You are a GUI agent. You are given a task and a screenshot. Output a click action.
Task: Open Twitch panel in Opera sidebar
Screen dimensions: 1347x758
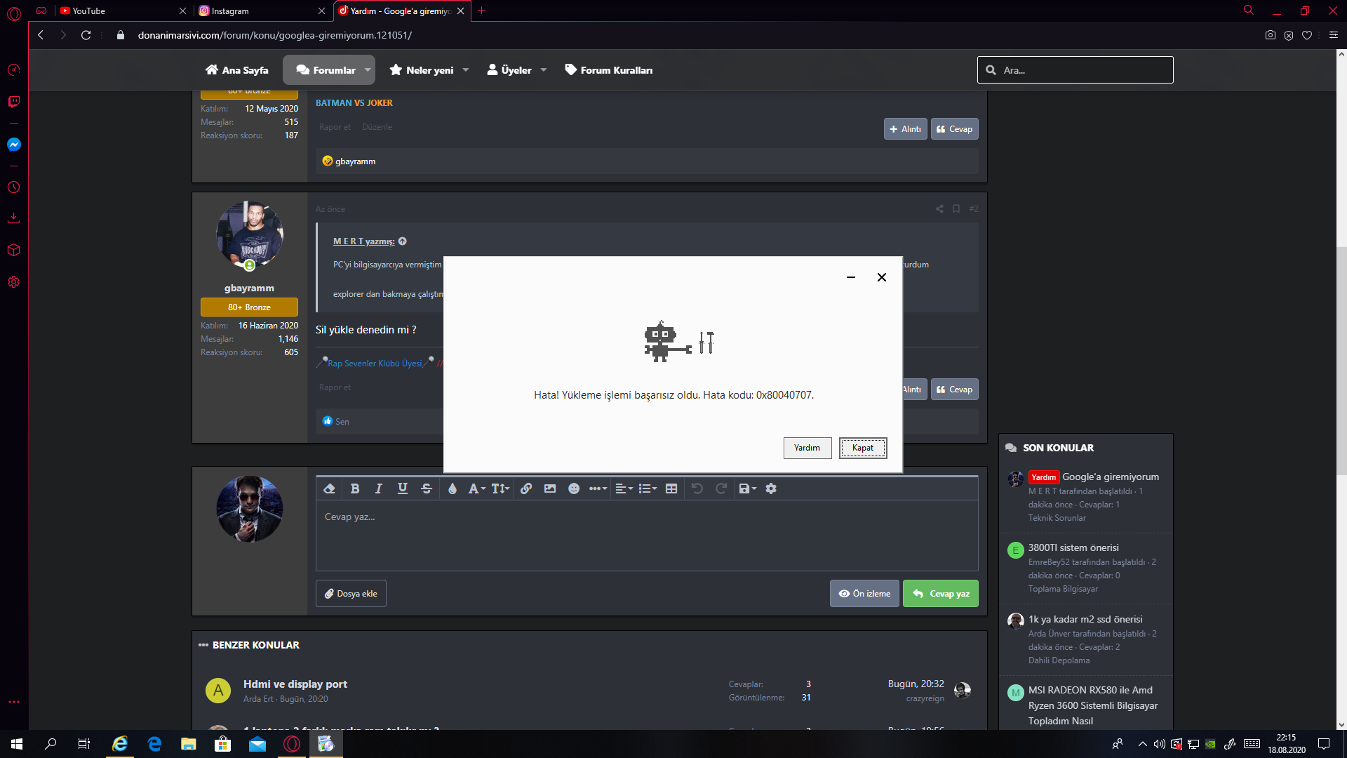(13, 102)
